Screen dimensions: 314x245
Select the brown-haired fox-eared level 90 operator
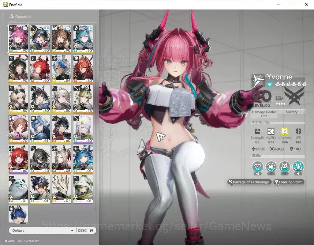62,39
